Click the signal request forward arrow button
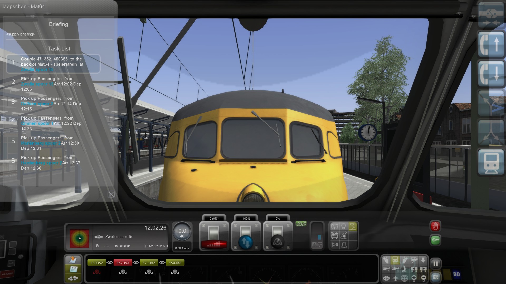The height and width of the screenshot is (284, 506). click(491, 44)
